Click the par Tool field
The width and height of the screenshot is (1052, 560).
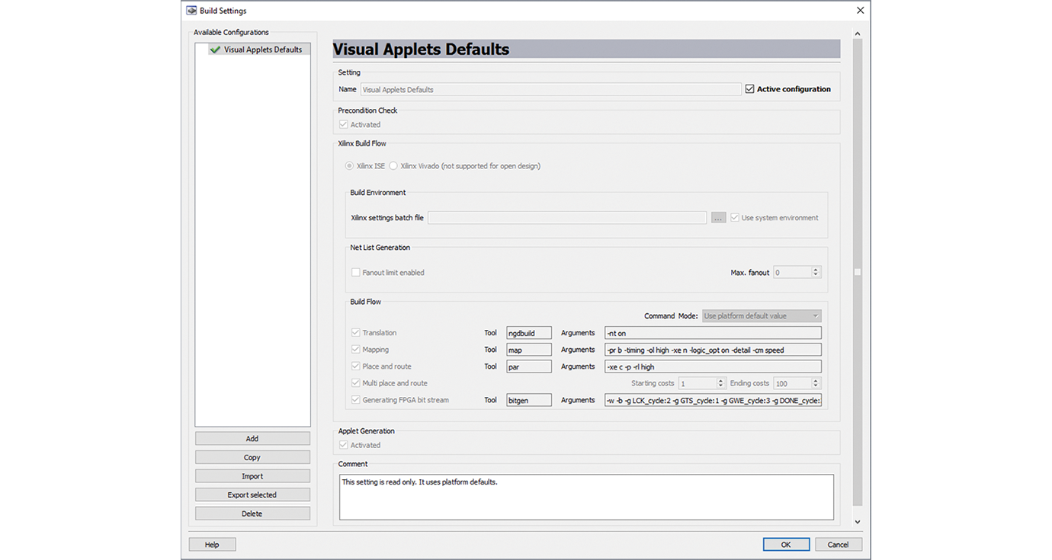tap(528, 366)
